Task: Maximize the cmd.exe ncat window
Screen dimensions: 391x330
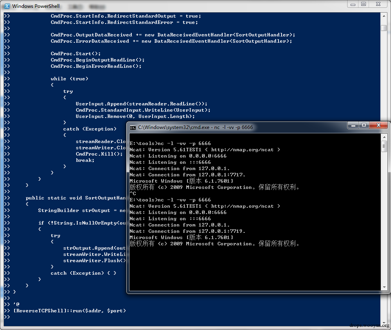Action: [364, 125]
